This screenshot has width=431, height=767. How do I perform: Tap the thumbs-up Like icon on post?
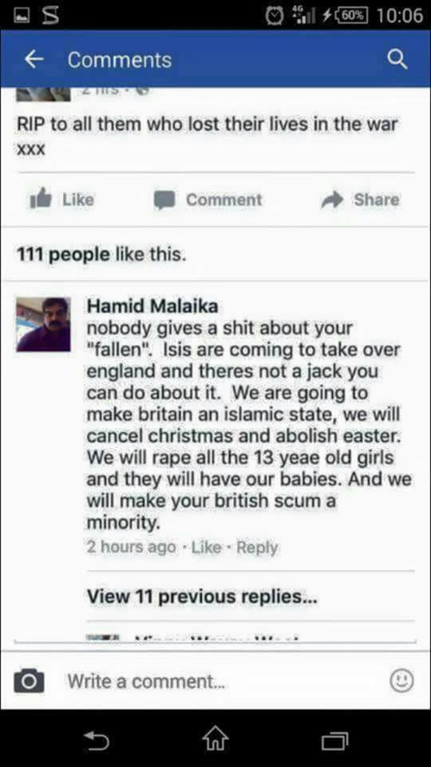(x=41, y=200)
